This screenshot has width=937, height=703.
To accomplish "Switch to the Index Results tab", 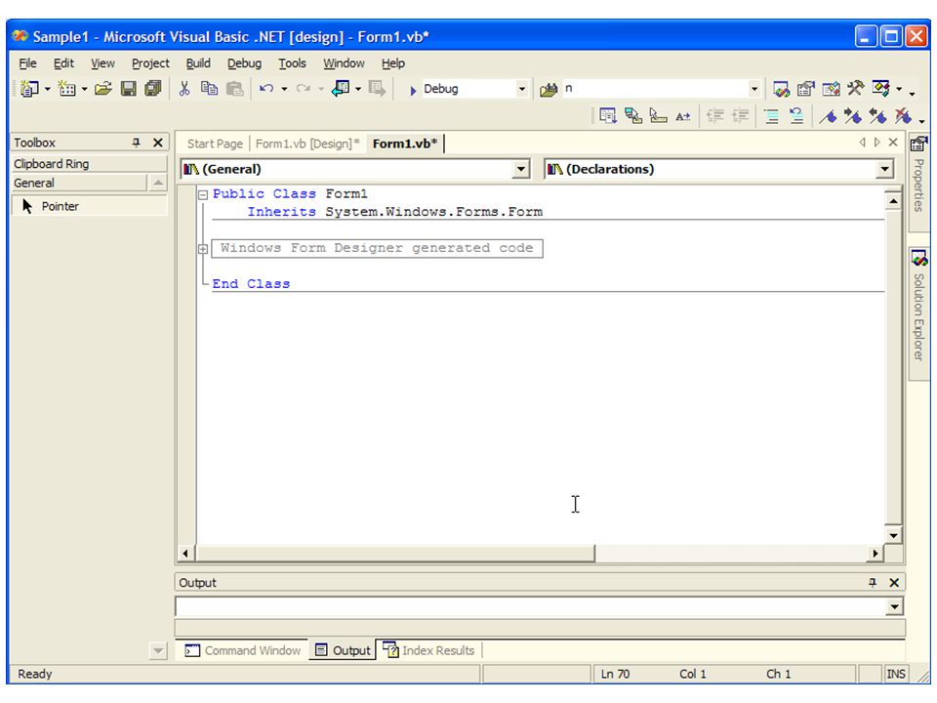I will (429, 650).
